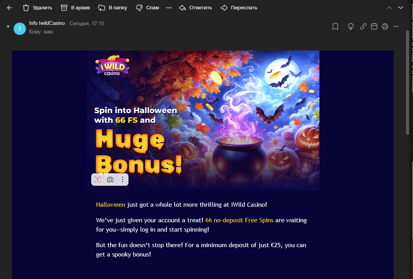This screenshot has width=413, height=279.
Task: Toggle the bookmark flag on this email
Action: 335,26
